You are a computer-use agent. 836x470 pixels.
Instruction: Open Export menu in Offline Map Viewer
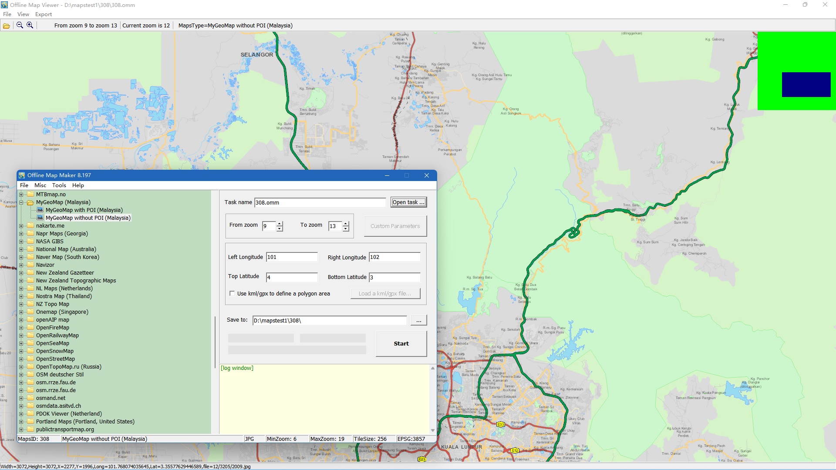[44, 14]
